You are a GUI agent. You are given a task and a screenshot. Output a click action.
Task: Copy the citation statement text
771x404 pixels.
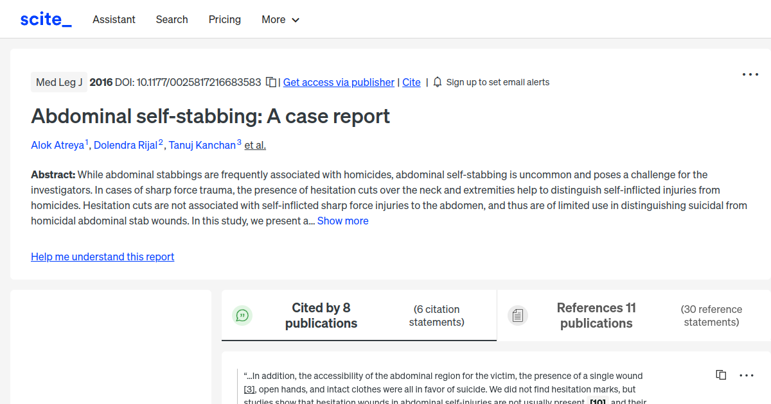[x=721, y=375]
